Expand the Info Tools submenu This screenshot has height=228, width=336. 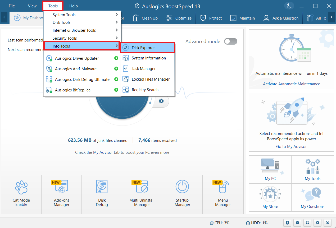pos(82,46)
